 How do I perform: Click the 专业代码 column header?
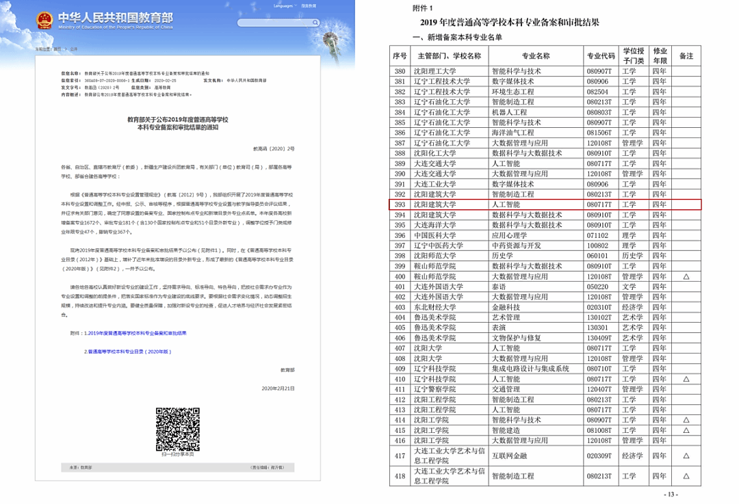tap(599, 56)
